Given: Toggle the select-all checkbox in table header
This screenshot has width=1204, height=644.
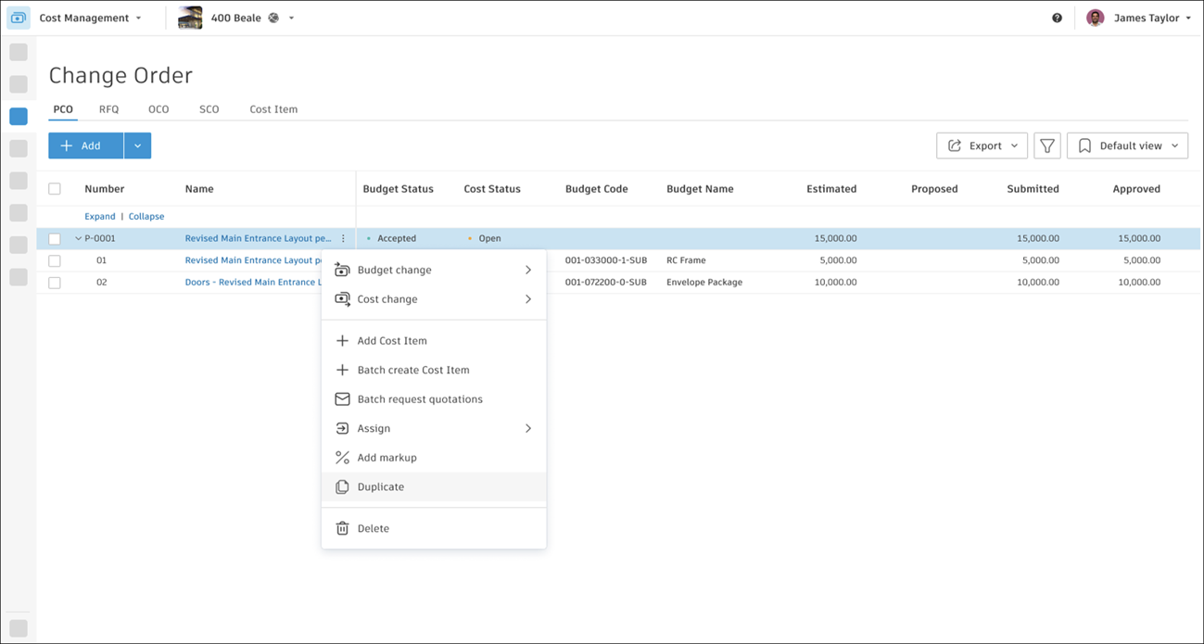Looking at the screenshot, I should click(x=54, y=188).
